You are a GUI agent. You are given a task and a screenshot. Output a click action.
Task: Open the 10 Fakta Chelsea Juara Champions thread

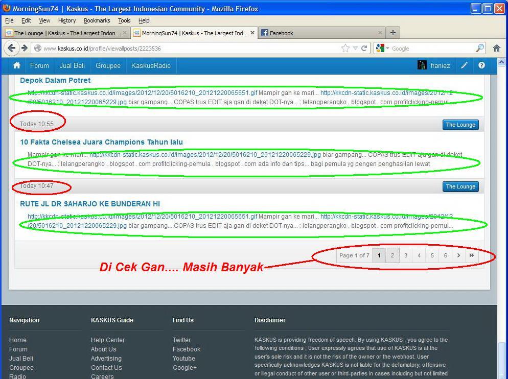tap(101, 142)
